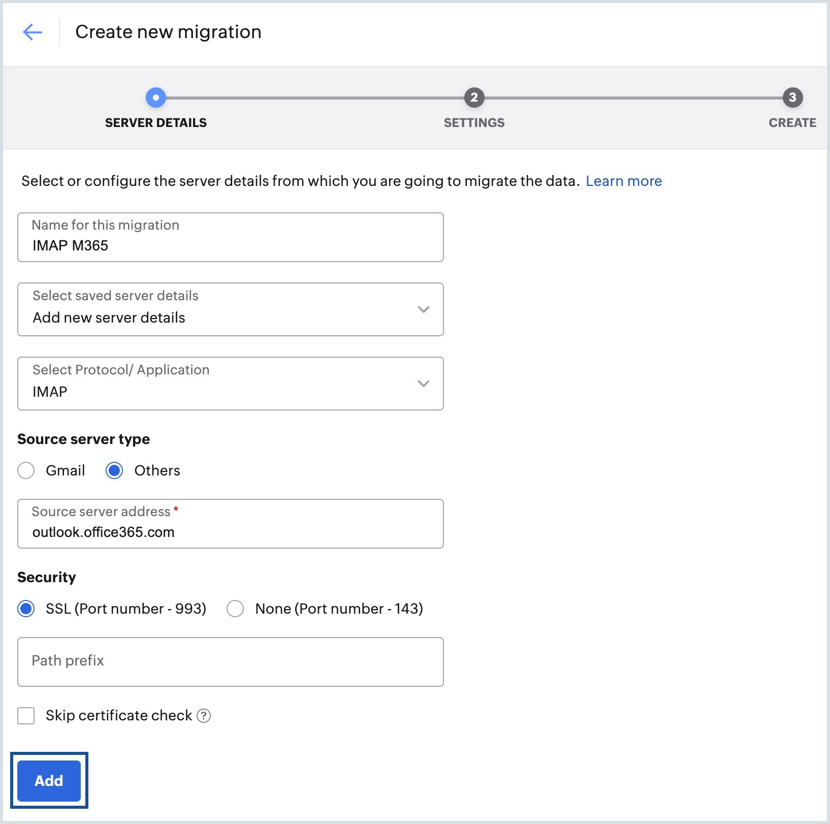The image size is (830, 824).
Task: Click the back arrow to exit migration creation
Action: tap(33, 31)
